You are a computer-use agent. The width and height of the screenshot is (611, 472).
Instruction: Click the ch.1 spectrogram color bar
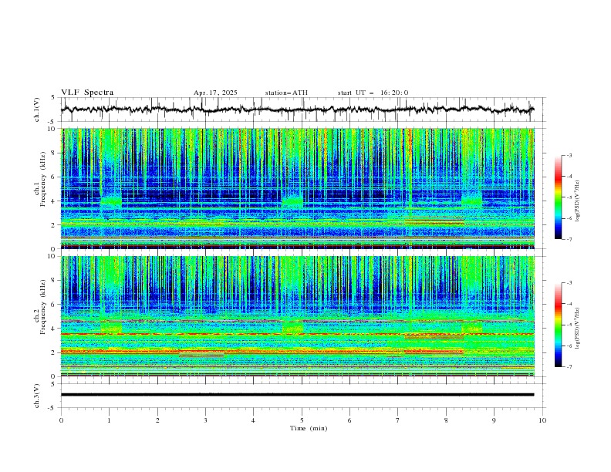[x=558, y=197]
